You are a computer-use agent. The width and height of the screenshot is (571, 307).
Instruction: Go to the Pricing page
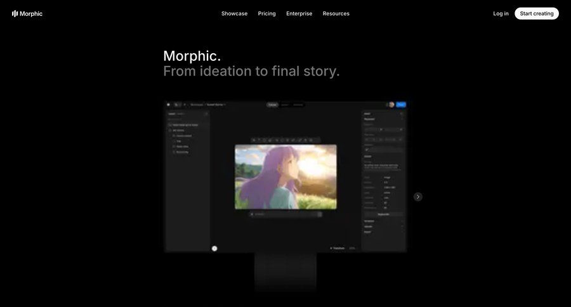(266, 13)
